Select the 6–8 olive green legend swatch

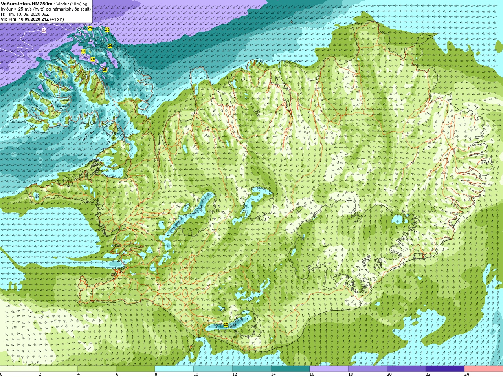pyautogui.click(x=135, y=369)
